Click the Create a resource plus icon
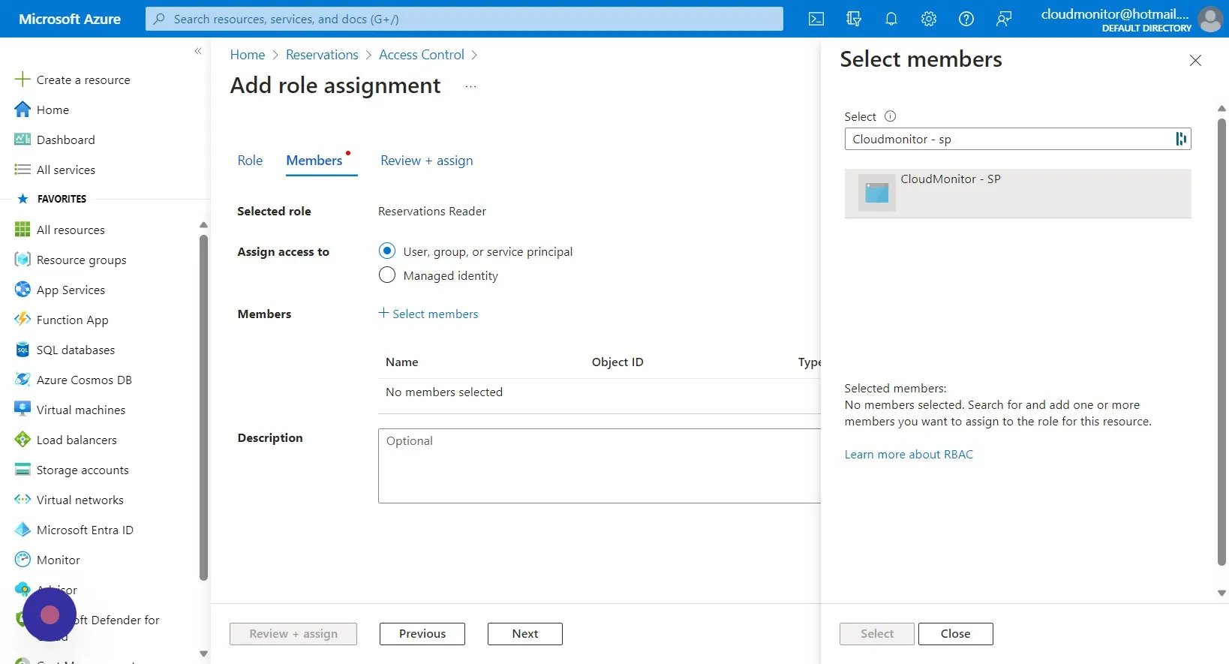Screen dimensions: 1229x664 tap(23, 80)
